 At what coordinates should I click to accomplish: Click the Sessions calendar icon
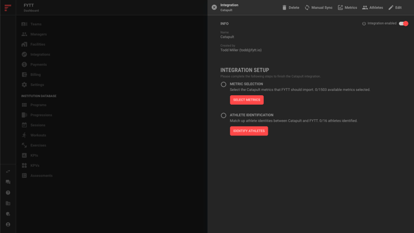click(x=24, y=125)
